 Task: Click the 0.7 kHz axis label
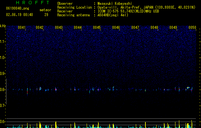coord(3,106)
